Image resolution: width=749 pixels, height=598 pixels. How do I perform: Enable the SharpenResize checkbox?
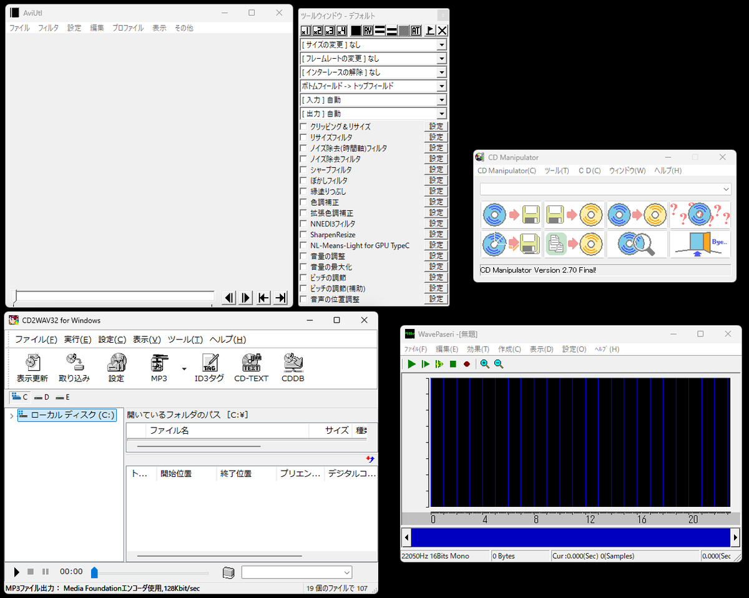pos(303,235)
